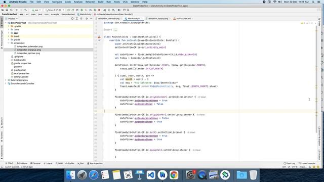Click the Search Everywhere magnifier icon
Image resolution: width=324 pixels, height=182 pixels.
pos(128,10)
